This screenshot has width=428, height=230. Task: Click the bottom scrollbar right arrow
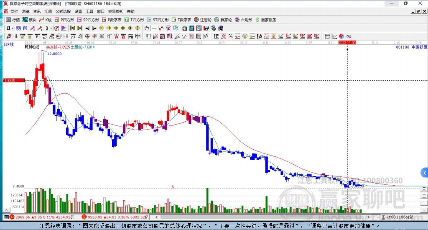point(368,217)
